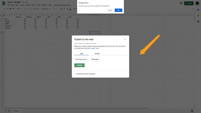This screenshot has height=113, width=201.
Task: Open the Edit menu
Action: tap(13, 5)
